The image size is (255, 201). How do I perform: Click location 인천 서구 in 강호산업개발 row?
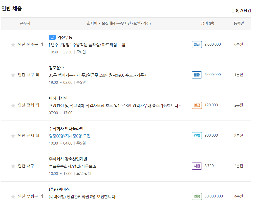pyautogui.click(x=26, y=166)
